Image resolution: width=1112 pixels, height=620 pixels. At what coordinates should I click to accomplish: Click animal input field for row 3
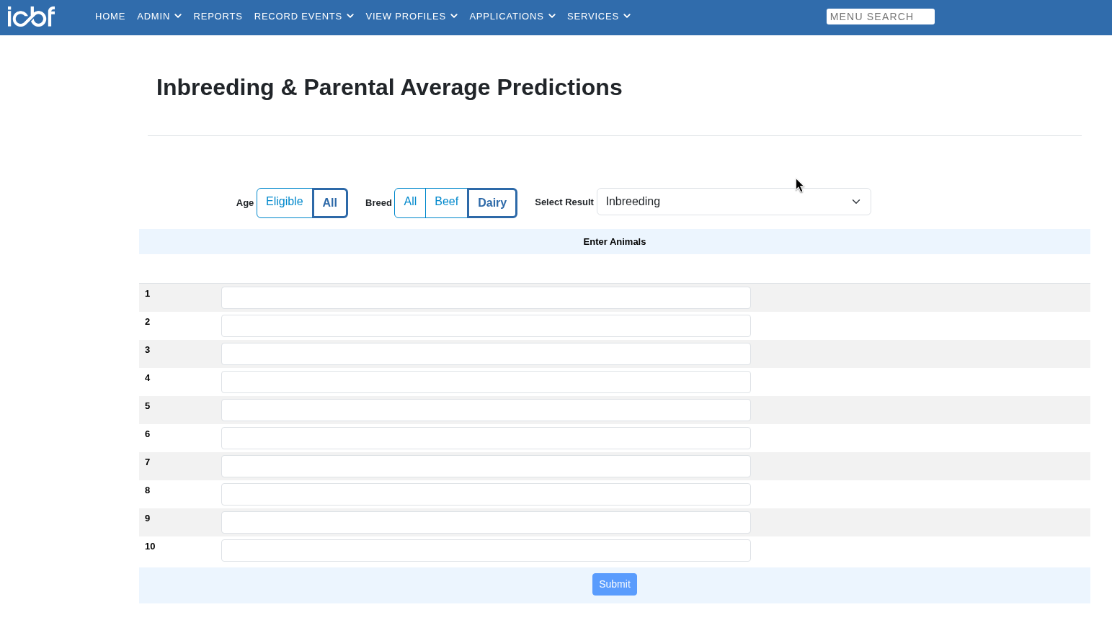(486, 354)
